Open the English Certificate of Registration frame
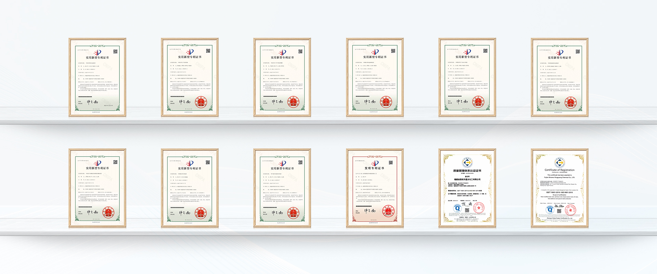Screen dimensions: 657x274 click(x=559, y=188)
